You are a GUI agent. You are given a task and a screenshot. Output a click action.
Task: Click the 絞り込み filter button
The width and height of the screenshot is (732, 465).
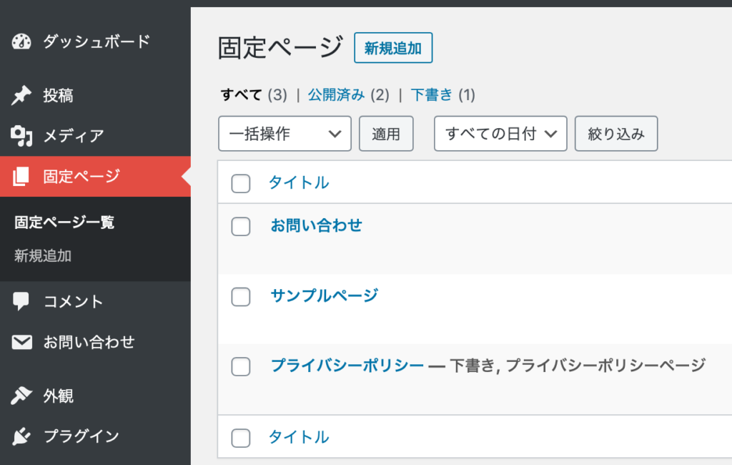616,134
